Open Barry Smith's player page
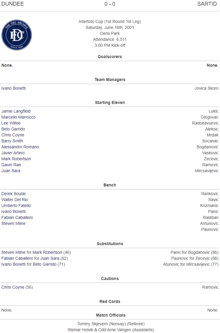Screen dimensions: 220x333 [x=12, y=141]
